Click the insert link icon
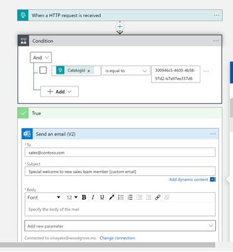Image resolution: width=233 pixels, height=252 pixels. pos(157,197)
